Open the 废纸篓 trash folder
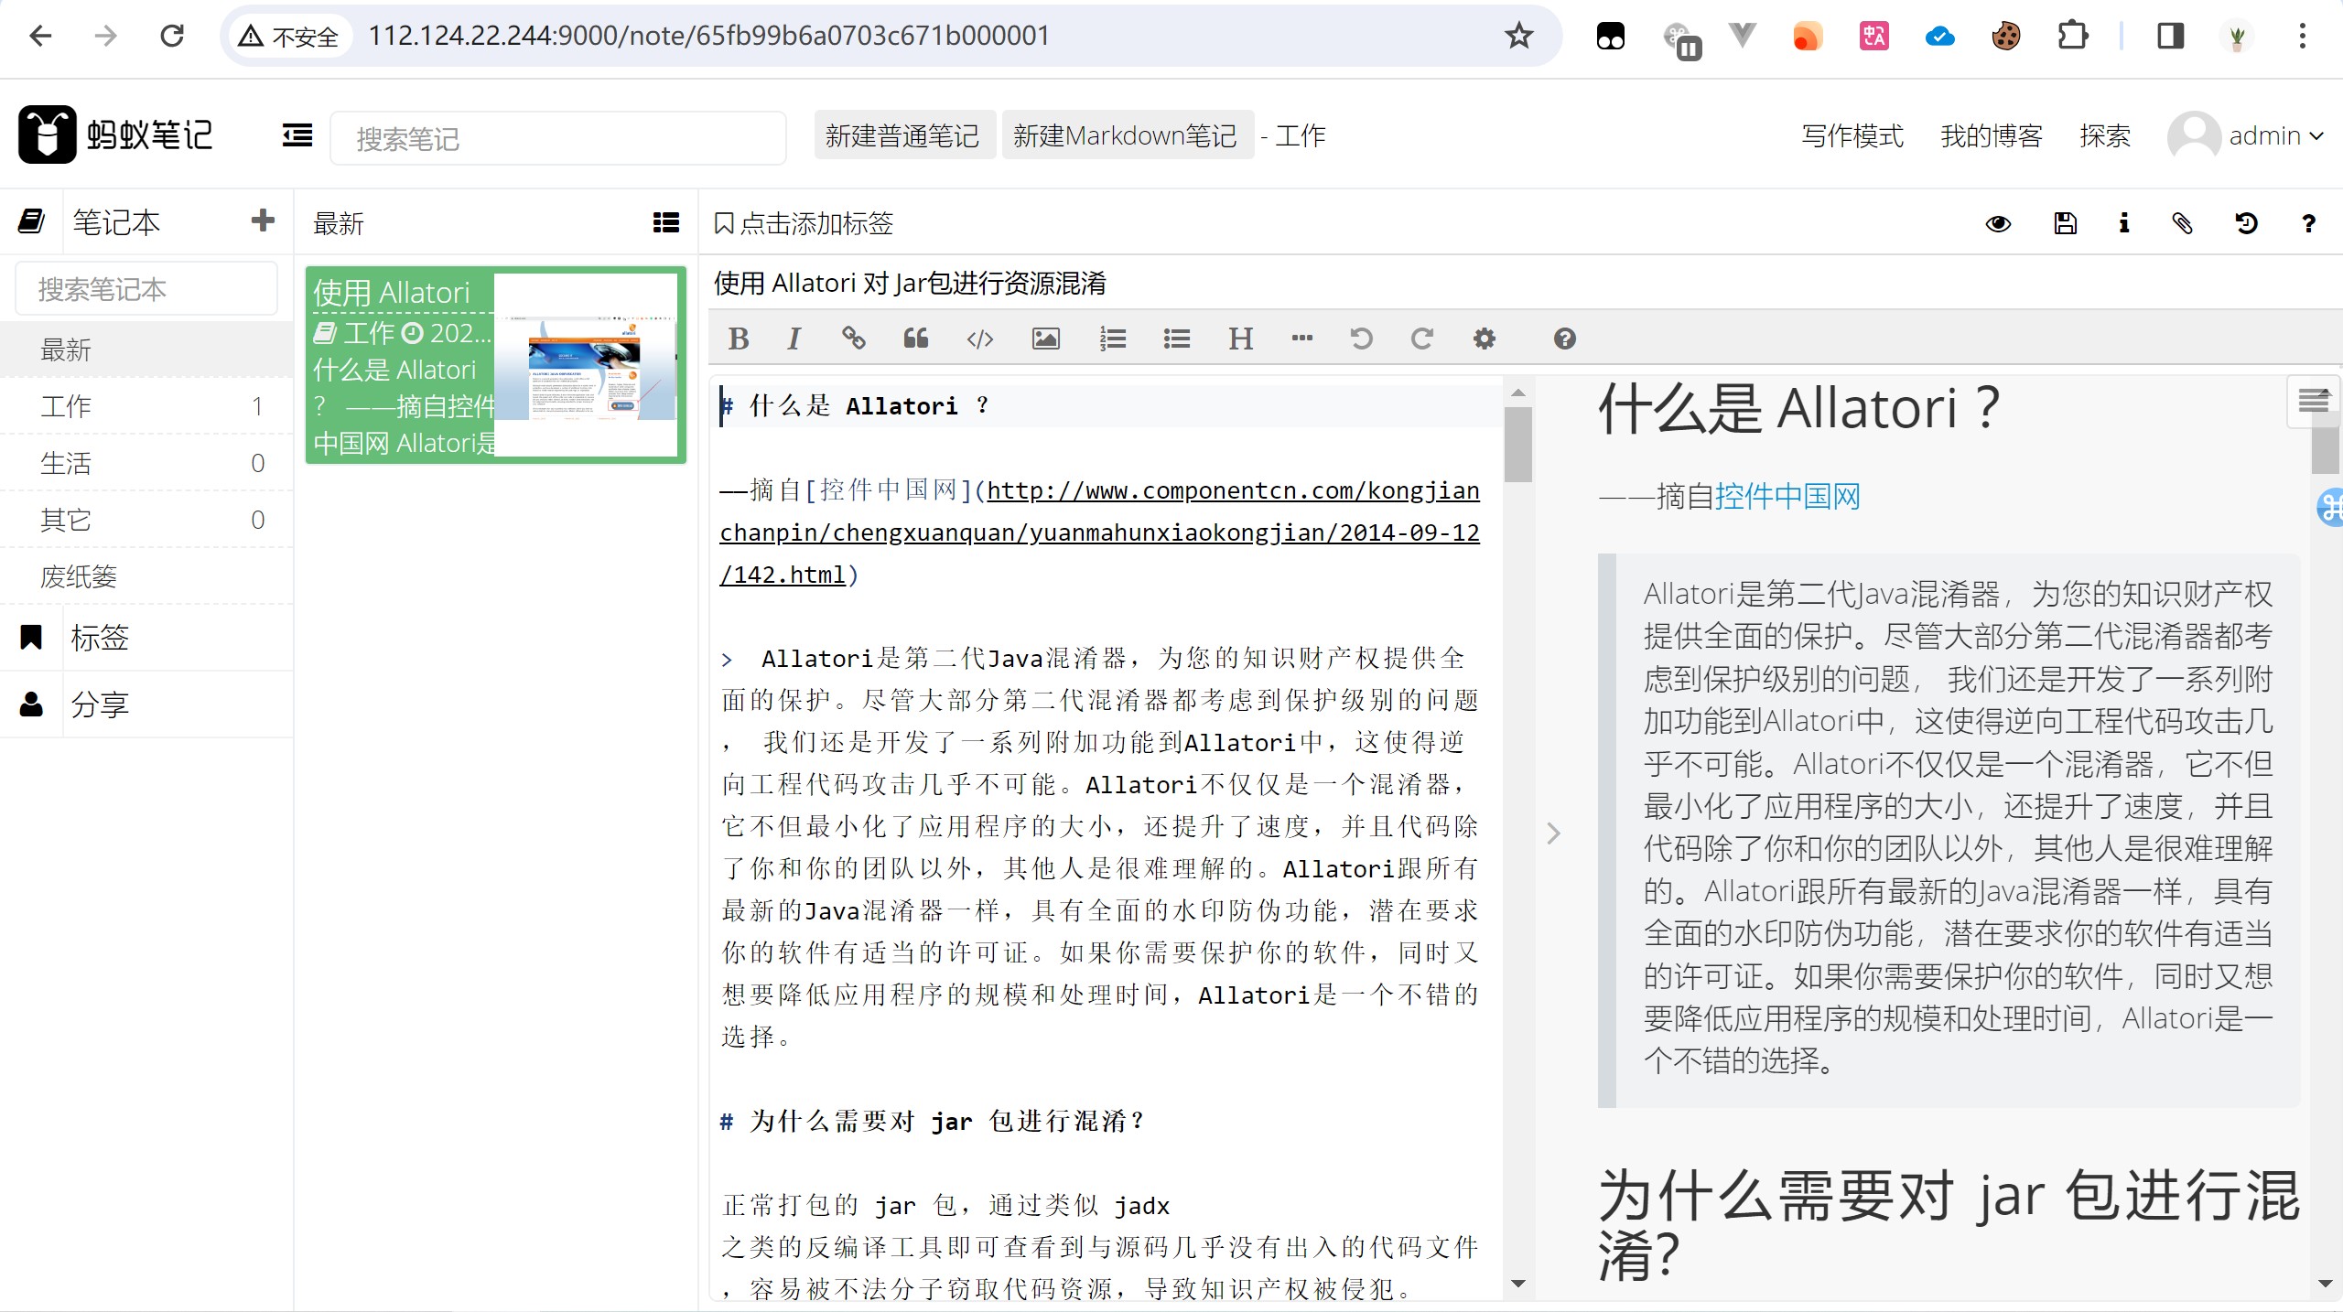Screen dimensions: 2343x1312 pyautogui.click(x=146, y=576)
